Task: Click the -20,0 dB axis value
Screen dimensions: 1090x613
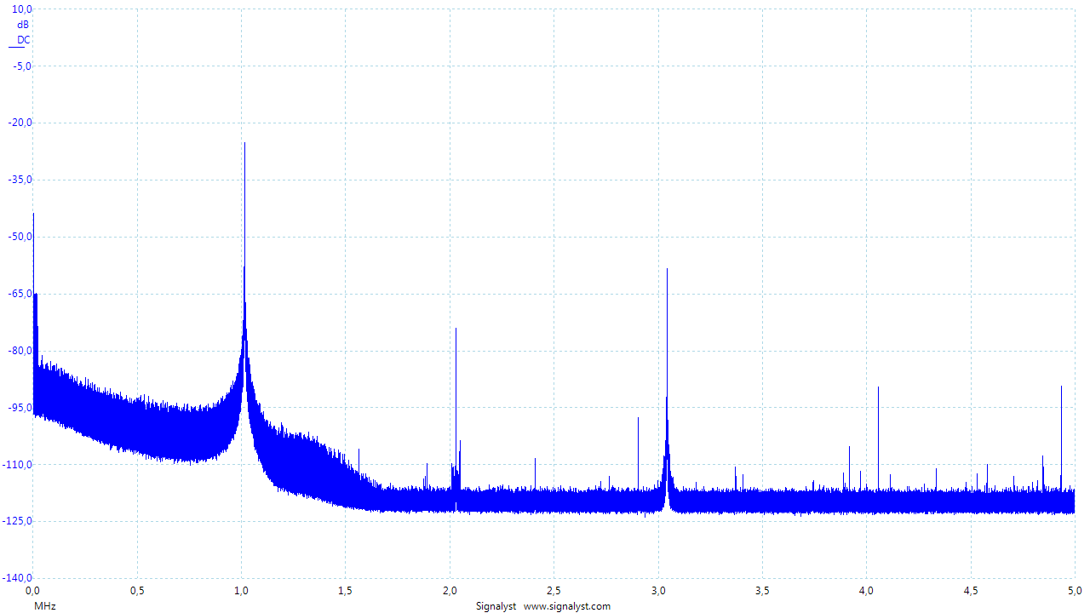Action: coord(19,123)
